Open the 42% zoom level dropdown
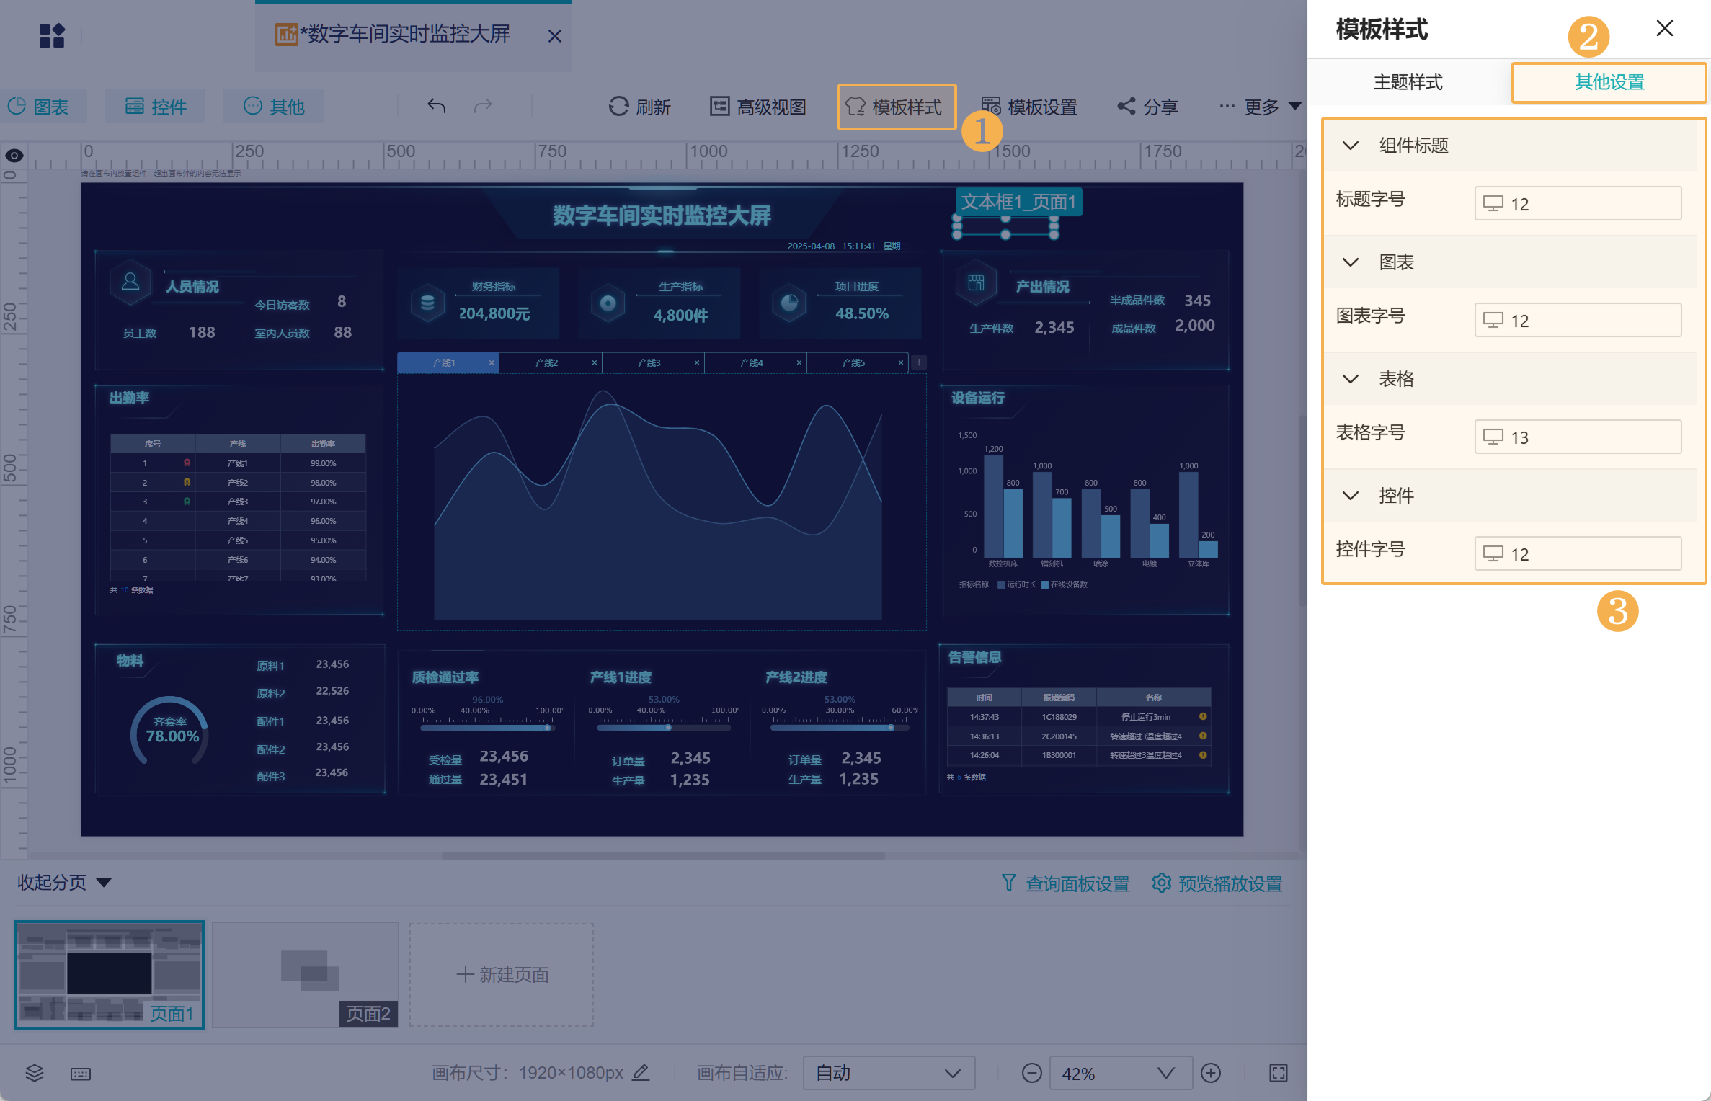Screen dimensions: 1711x1101 (x=1119, y=1074)
